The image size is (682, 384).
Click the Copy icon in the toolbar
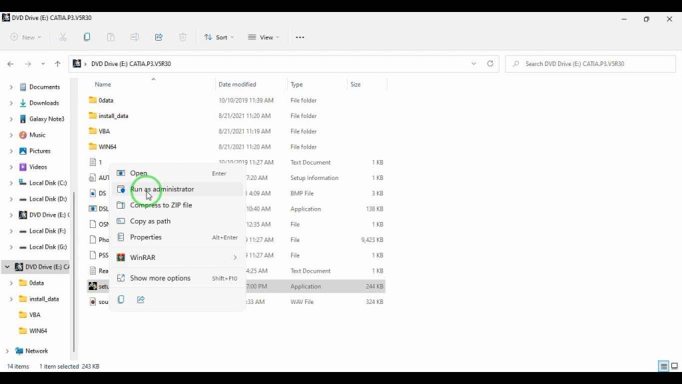87,37
